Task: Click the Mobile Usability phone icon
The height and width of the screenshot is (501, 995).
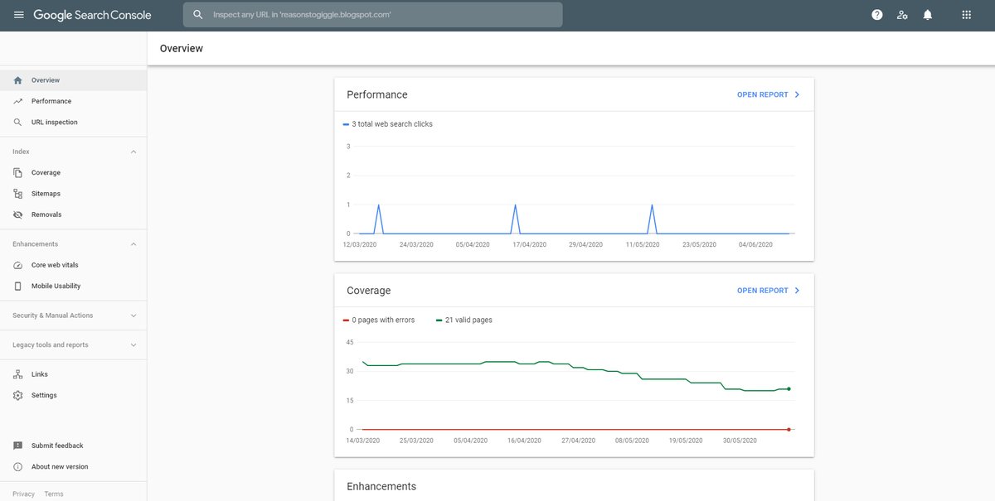Action: [x=18, y=286]
